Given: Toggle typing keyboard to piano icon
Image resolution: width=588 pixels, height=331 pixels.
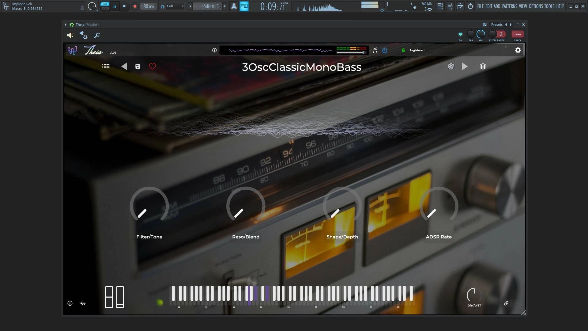Looking at the screenshot, I should 244,6.
